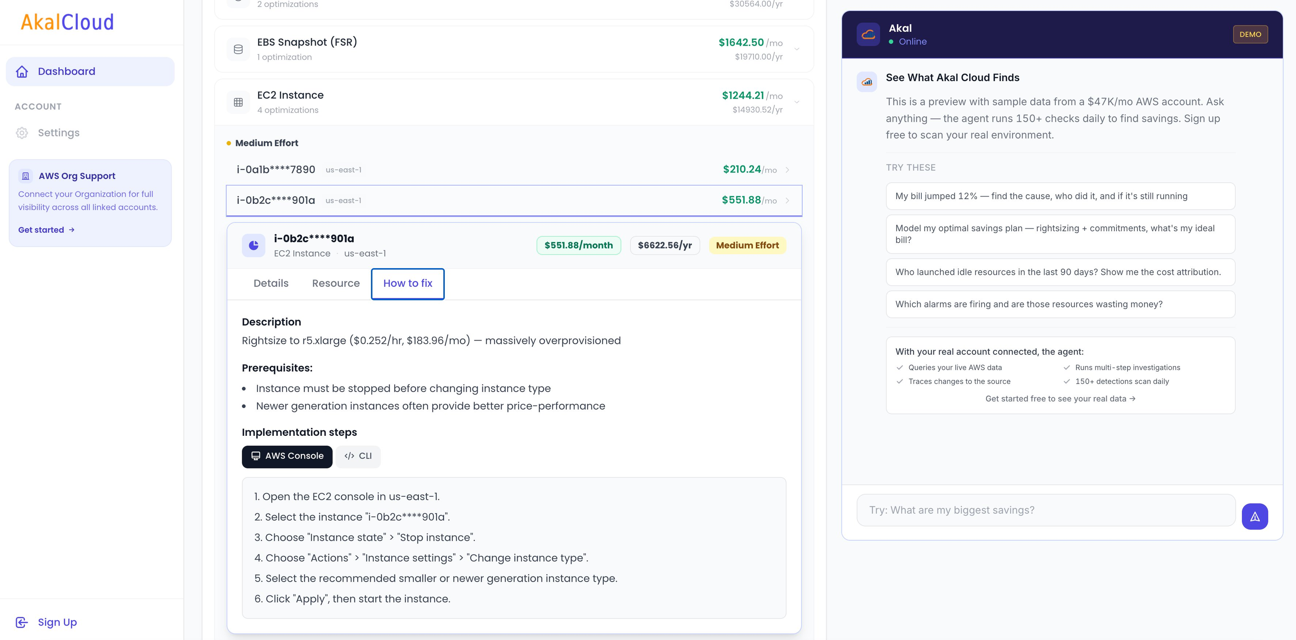Click the EBS Snapshot (FSR) title
1296x640 pixels.
pos(307,42)
